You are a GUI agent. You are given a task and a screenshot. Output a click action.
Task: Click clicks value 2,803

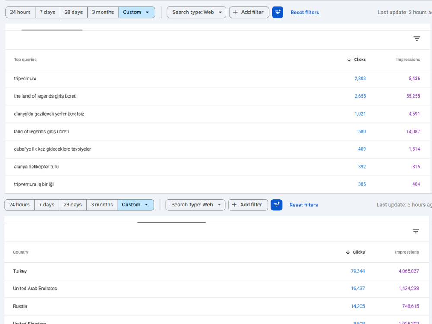pyautogui.click(x=360, y=79)
